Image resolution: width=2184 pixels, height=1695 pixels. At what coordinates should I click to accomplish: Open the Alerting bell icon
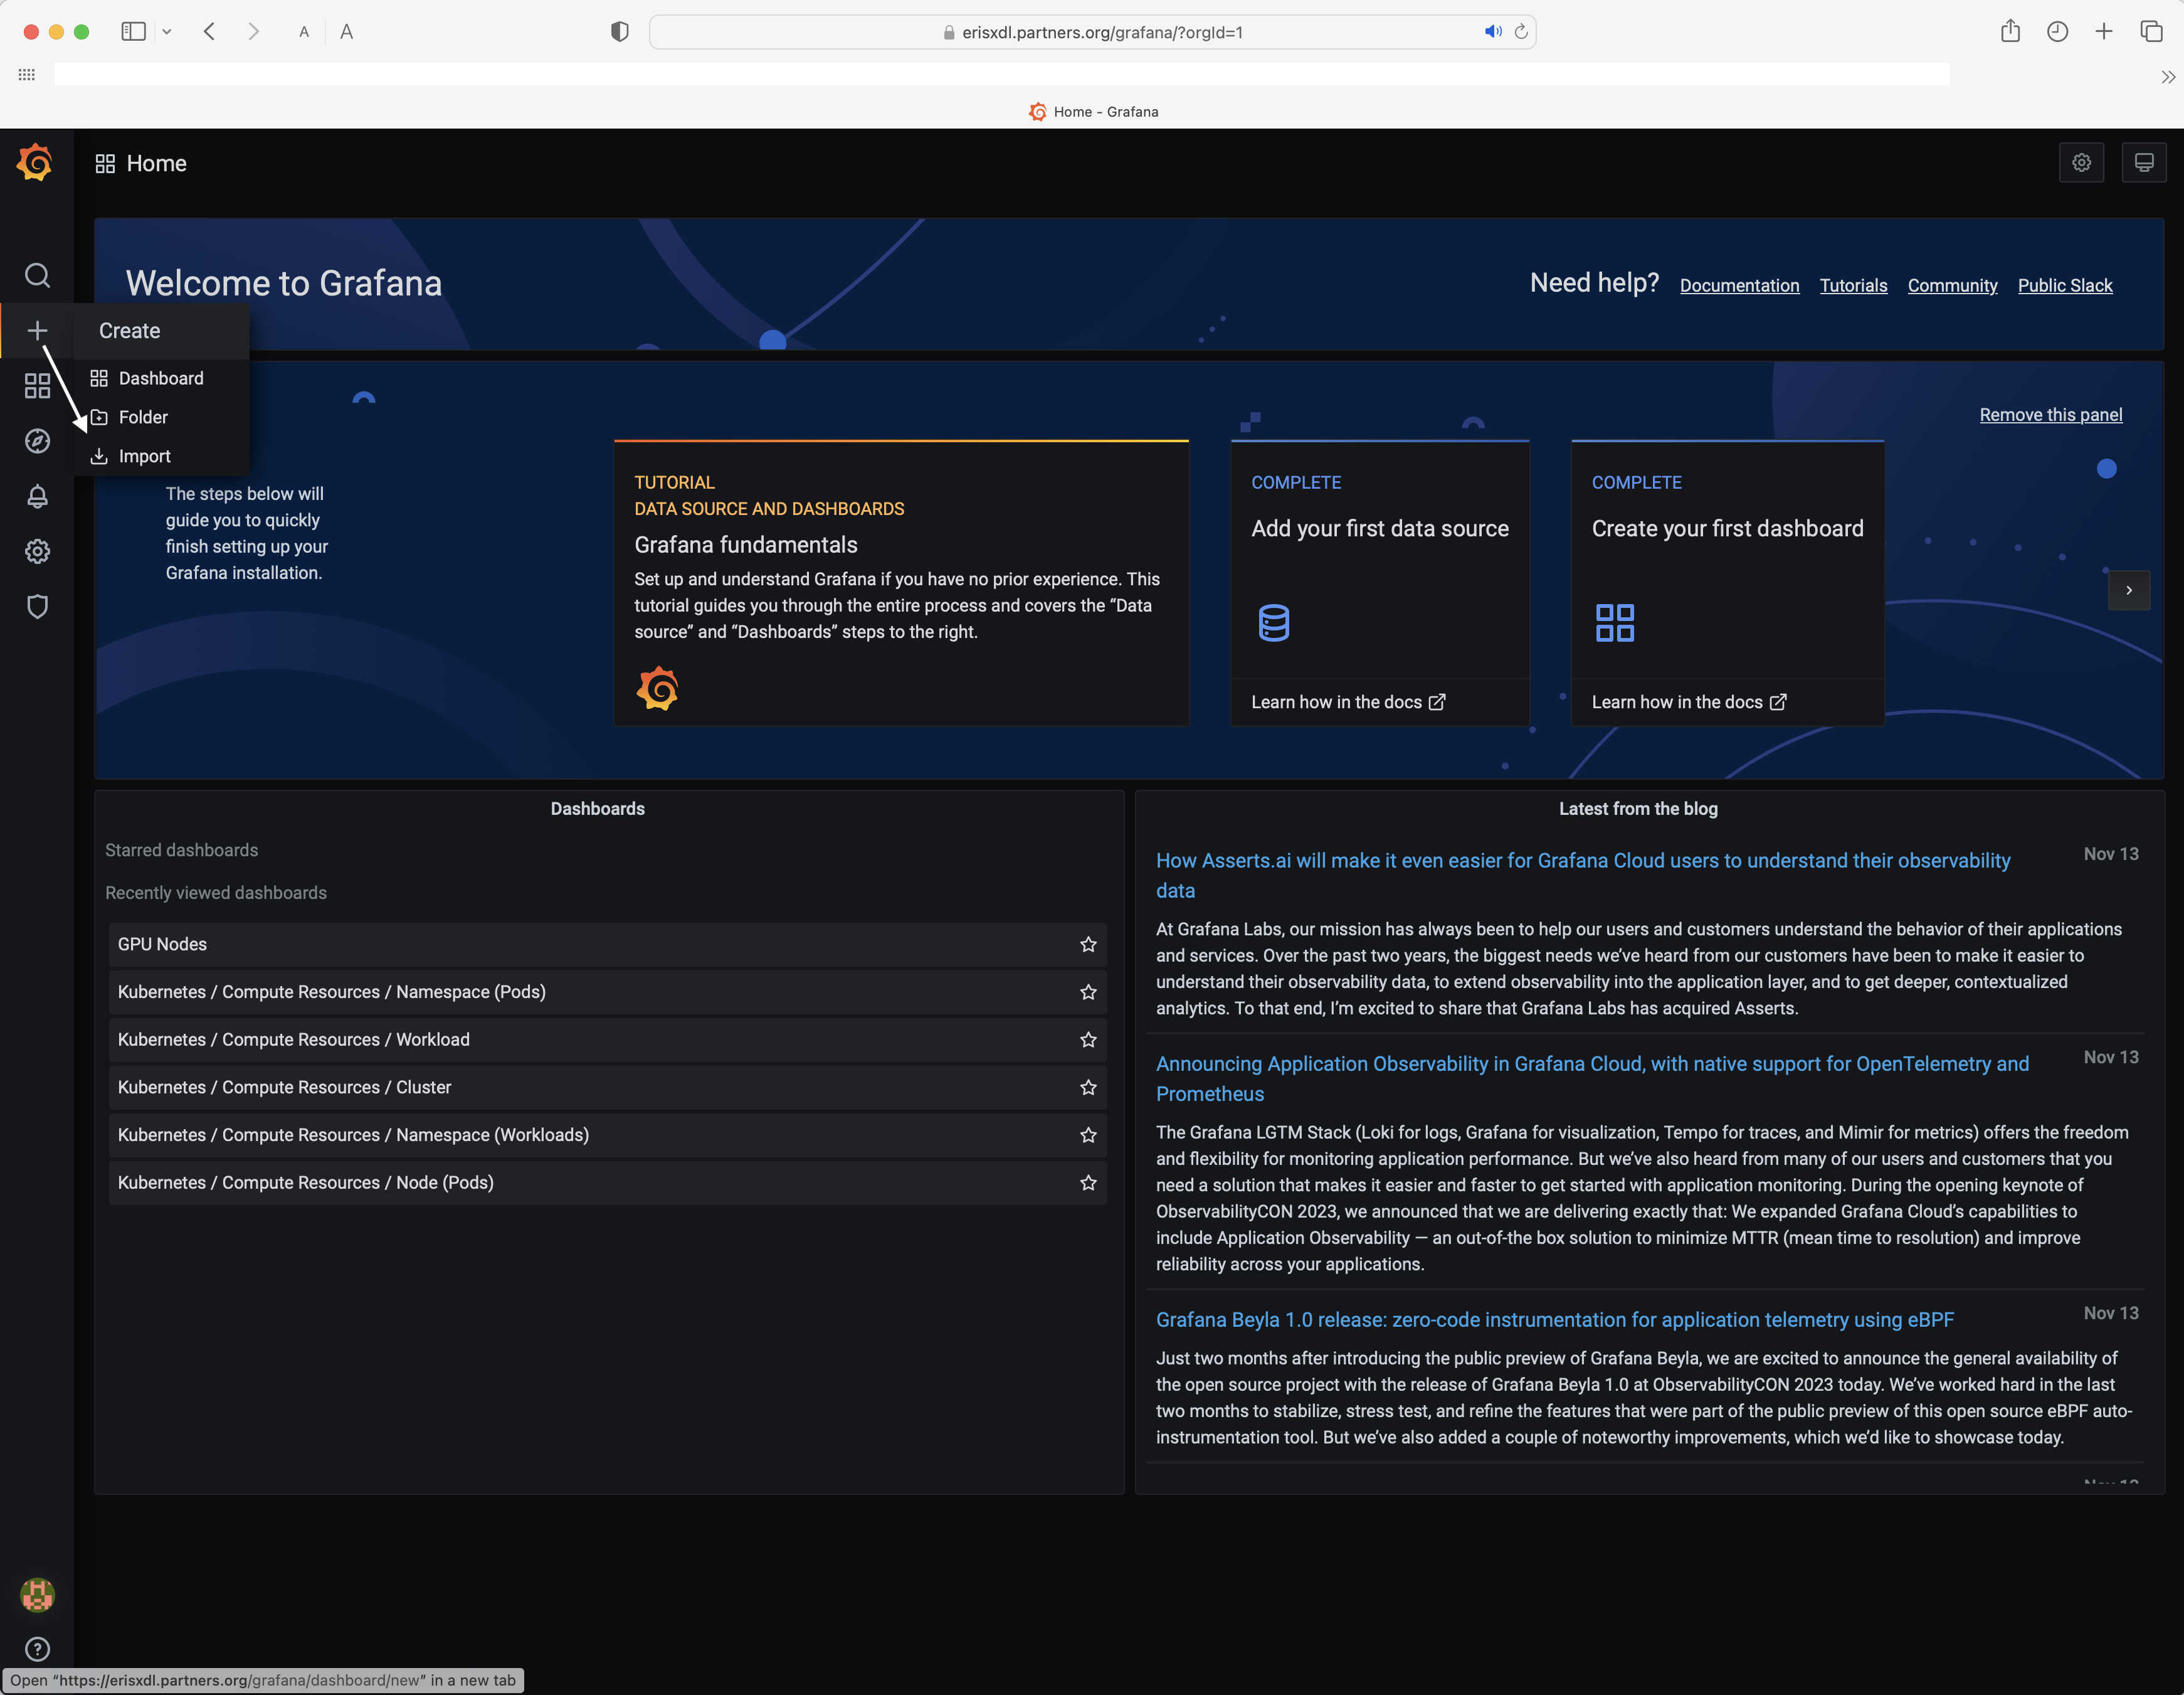[x=37, y=496]
